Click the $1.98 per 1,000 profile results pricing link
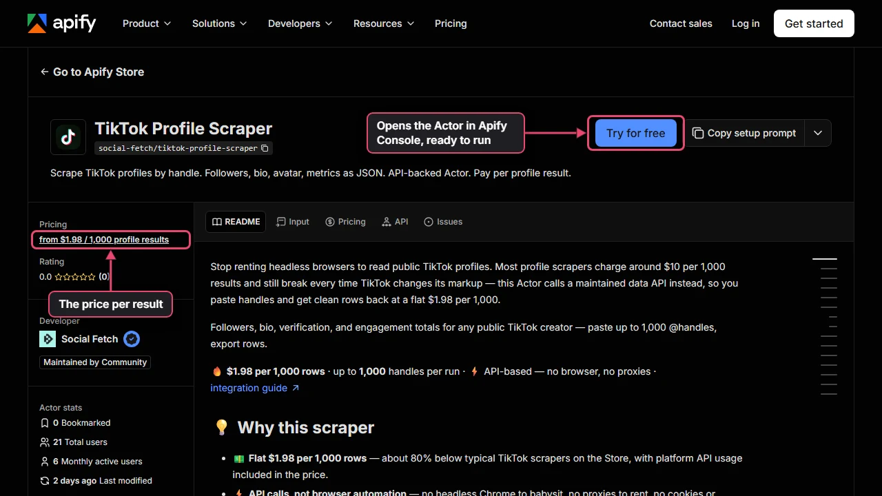 pos(104,240)
